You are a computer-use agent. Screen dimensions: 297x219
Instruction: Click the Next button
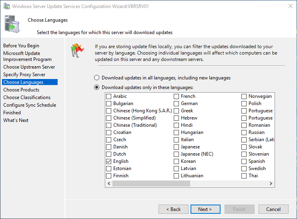(x=204, y=209)
